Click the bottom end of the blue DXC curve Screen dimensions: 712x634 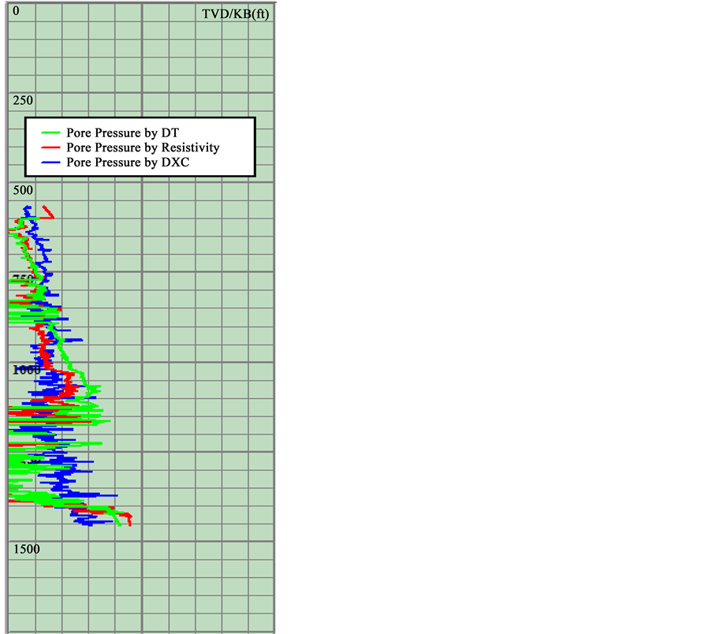click(x=87, y=524)
